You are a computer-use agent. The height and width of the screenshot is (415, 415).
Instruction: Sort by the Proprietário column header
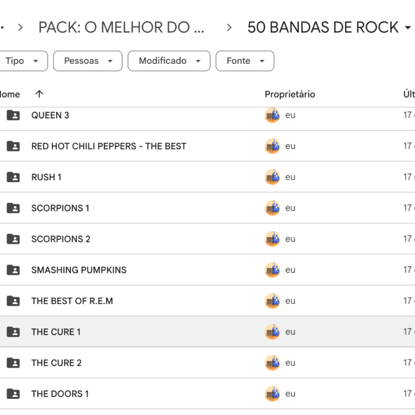[289, 94]
